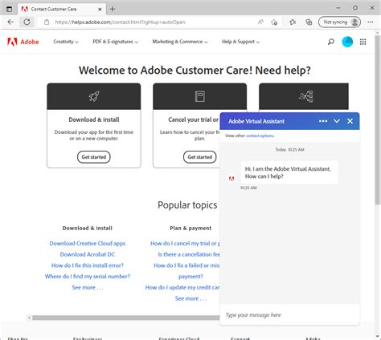Open the tab actions menu icon
This screenshot has height=340, width=381.
9,9
